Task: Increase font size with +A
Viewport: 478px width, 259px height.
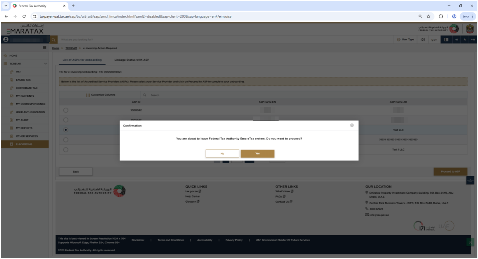Action: [473, 39]
